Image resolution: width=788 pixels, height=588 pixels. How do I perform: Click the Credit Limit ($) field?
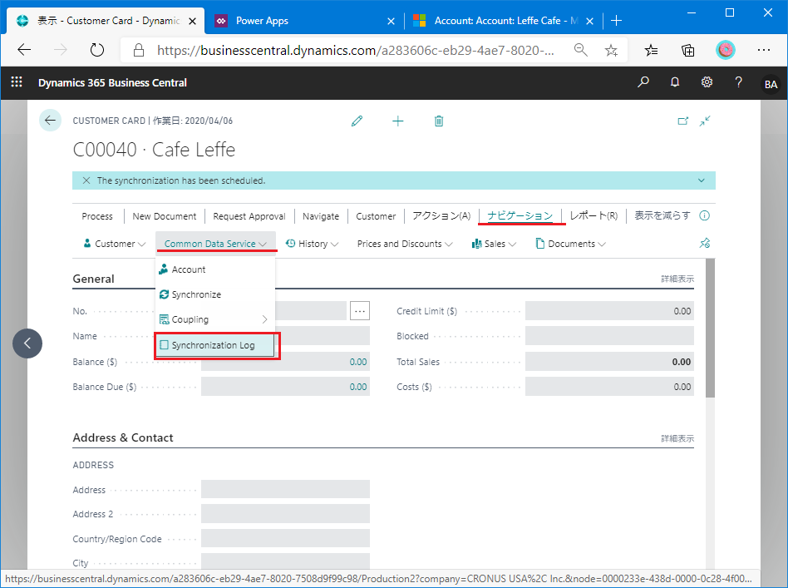(609, 311)
